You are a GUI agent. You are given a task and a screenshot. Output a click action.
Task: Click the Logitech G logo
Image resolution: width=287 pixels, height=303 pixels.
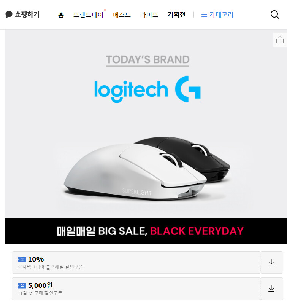147,89
